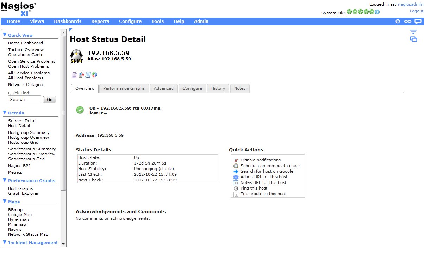Open the Admin menu
Screen dimensions: 424x254
pos(201,21)
